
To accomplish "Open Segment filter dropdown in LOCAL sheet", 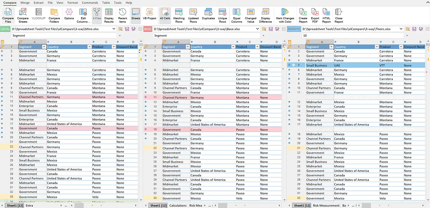I will point(44,47).
